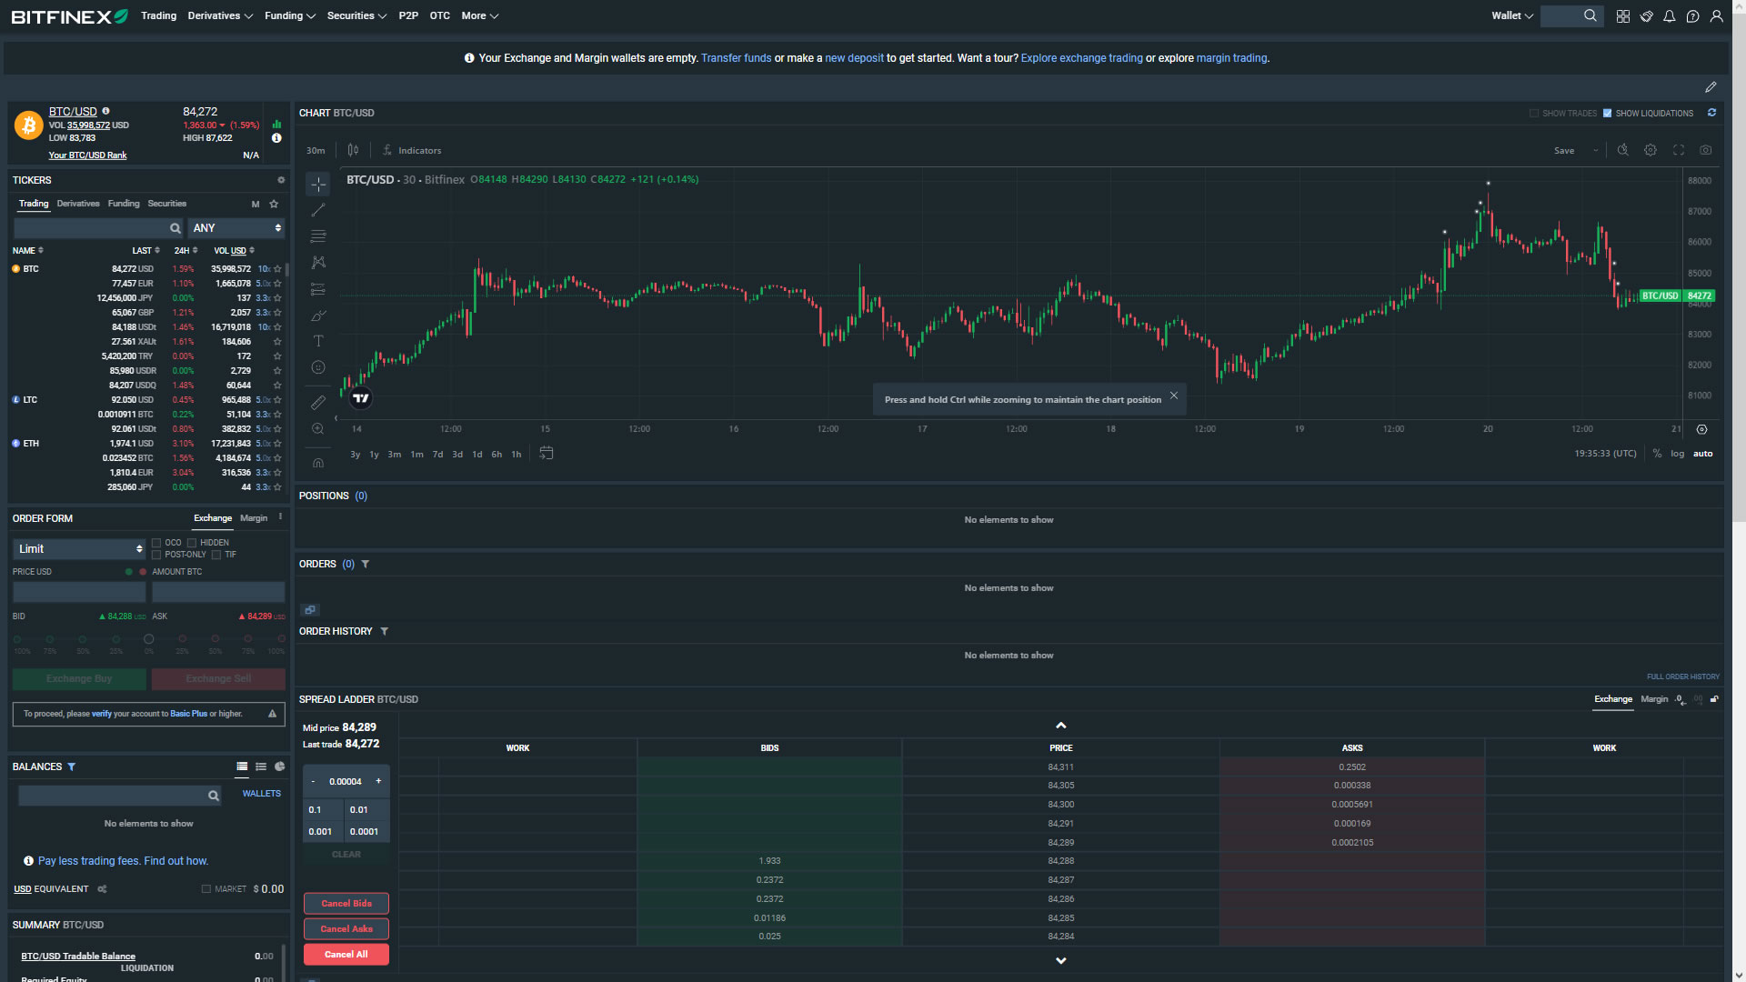
Task: Select the crosshair cursor tool
Action: click(x=317, y=184)
